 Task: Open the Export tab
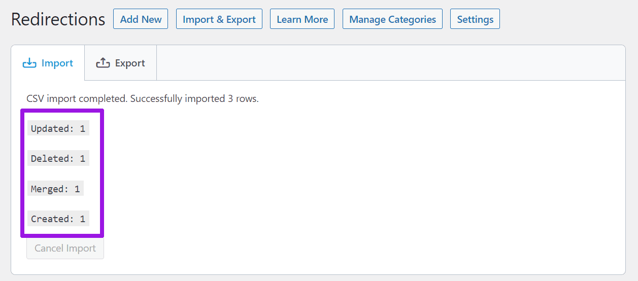coord(121,63)
